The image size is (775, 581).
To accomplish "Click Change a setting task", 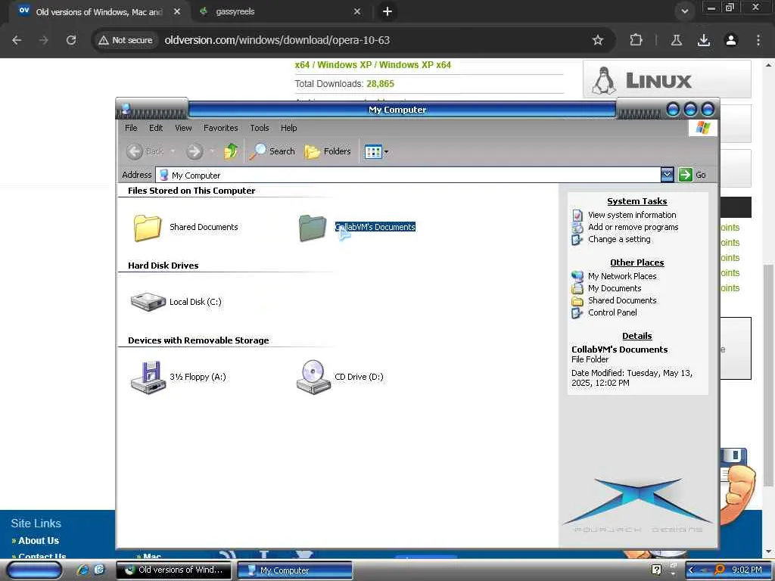I will [x=619, y=239].
